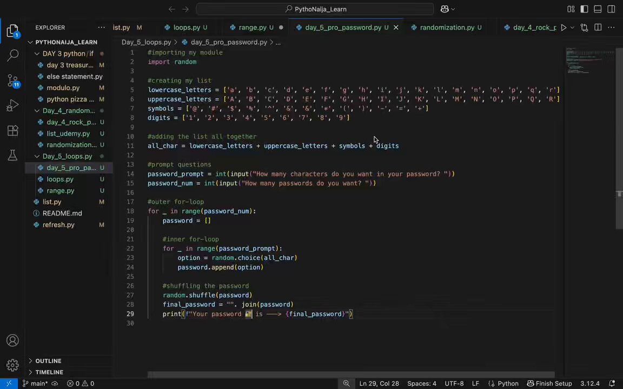Image resolution: width=623 pixels, height=389 pixels.
Task: Collapse the Day_4_random folder
Action: click(x=68, y=110)
